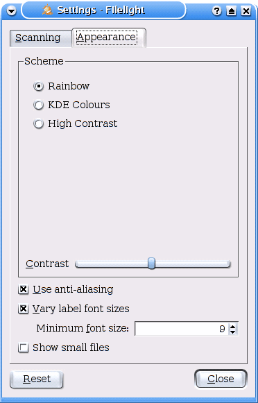Open the window menu in title bar
The image size is (258, 403).
pyautogui.click(x=11, y=11)
